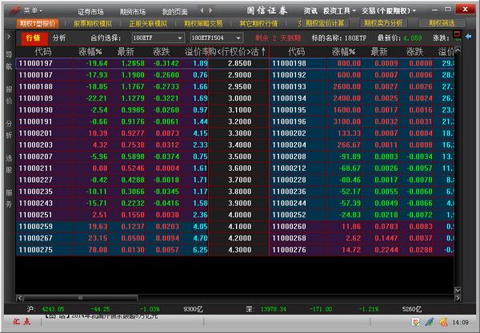Select the 股票期权模拟 tab
Viewport: 480px width, 333px height.
click(x=93, y=23)
